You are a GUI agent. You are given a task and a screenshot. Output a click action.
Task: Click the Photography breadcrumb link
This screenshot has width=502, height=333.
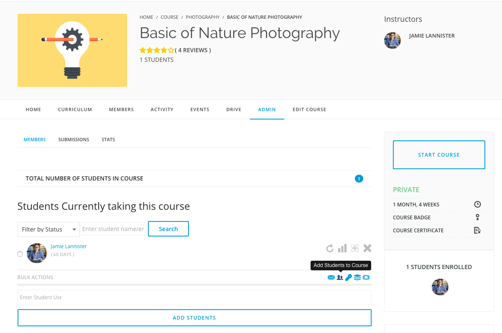(203, 17)
